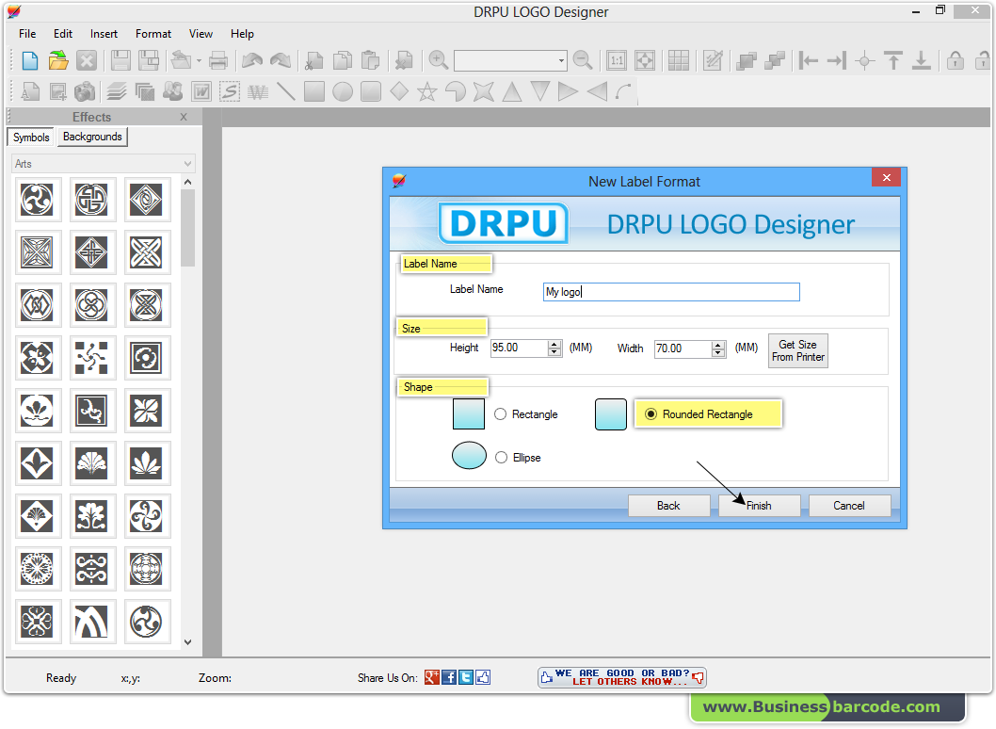
Task: Click the 1:1 actual size icon
Action: [617, 61]
